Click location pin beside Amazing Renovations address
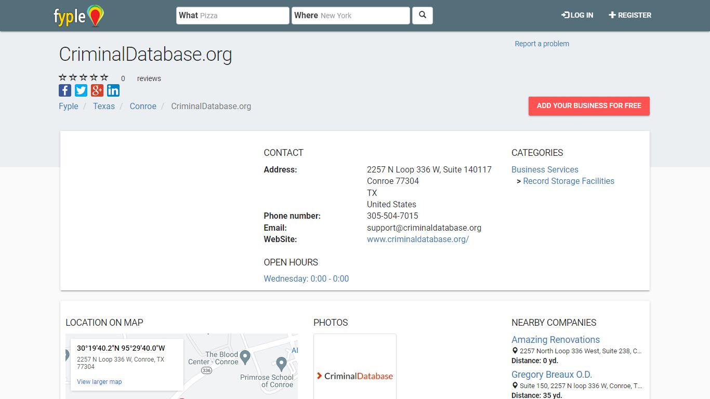710x399 pixels. (x=515, y=351)
